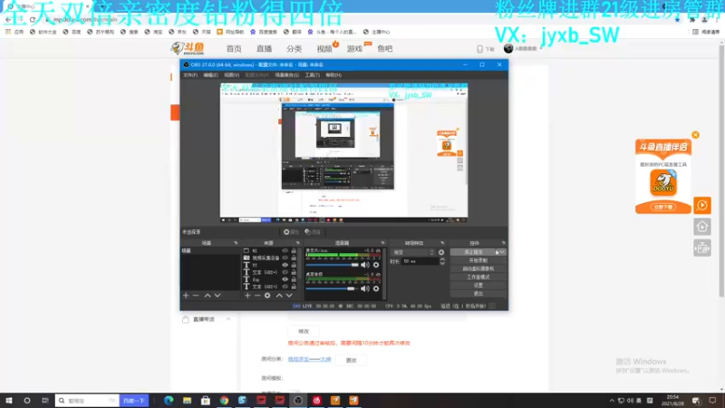
Task: Mute the 麦克风/Aux audio channel
Action: point(365,265)
